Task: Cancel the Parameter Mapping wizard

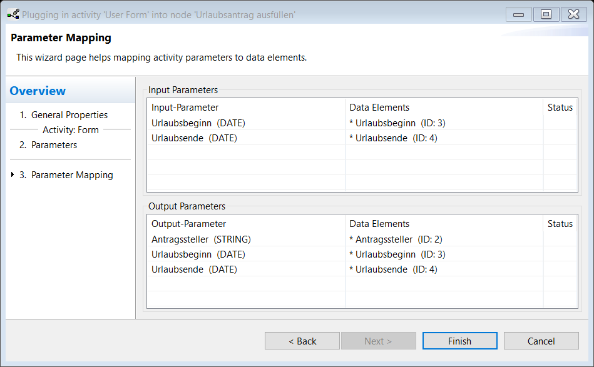Action: tap(541, 341)
